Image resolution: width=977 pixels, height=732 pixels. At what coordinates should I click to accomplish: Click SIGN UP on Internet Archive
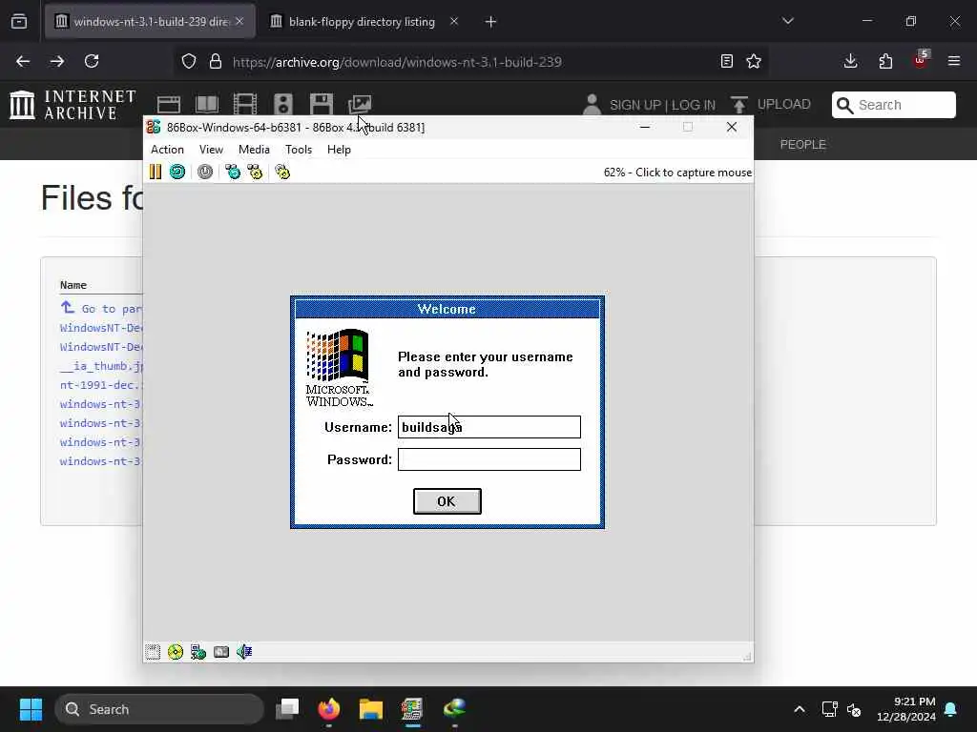tap(634, 105)
